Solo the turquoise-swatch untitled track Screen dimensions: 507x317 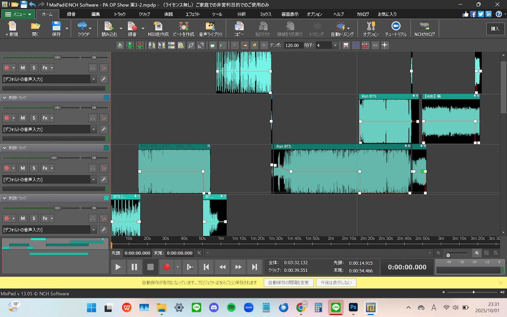point(34,218)
